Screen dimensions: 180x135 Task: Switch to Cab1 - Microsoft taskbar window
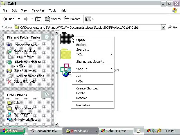tap(116, 131)
